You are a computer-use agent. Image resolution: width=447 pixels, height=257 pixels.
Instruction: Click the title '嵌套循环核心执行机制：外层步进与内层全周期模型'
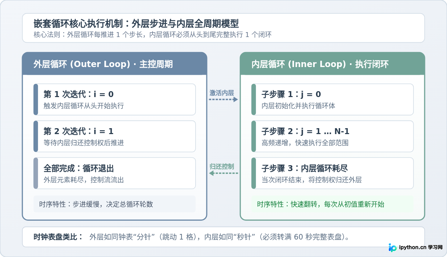tap(136, 24)
